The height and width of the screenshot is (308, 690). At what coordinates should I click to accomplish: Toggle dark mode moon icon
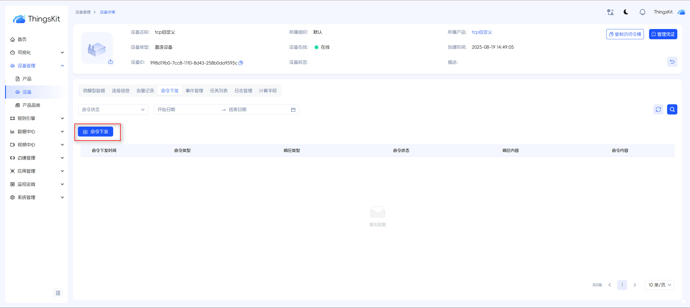coord(626,12)
